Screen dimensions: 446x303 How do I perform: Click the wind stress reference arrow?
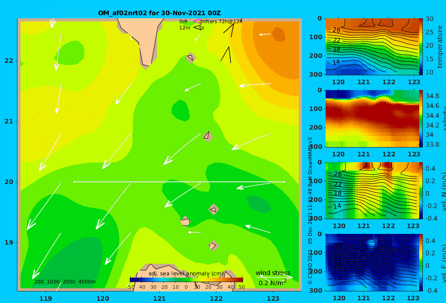point(274,277)
